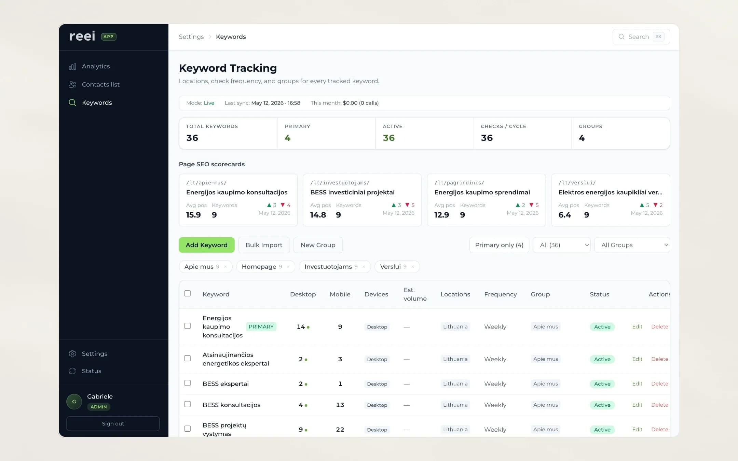The height and width of the screenshot is (461, 738).
Task: Open the All (36) status dropdown
Action: click(x=562, y=245)
